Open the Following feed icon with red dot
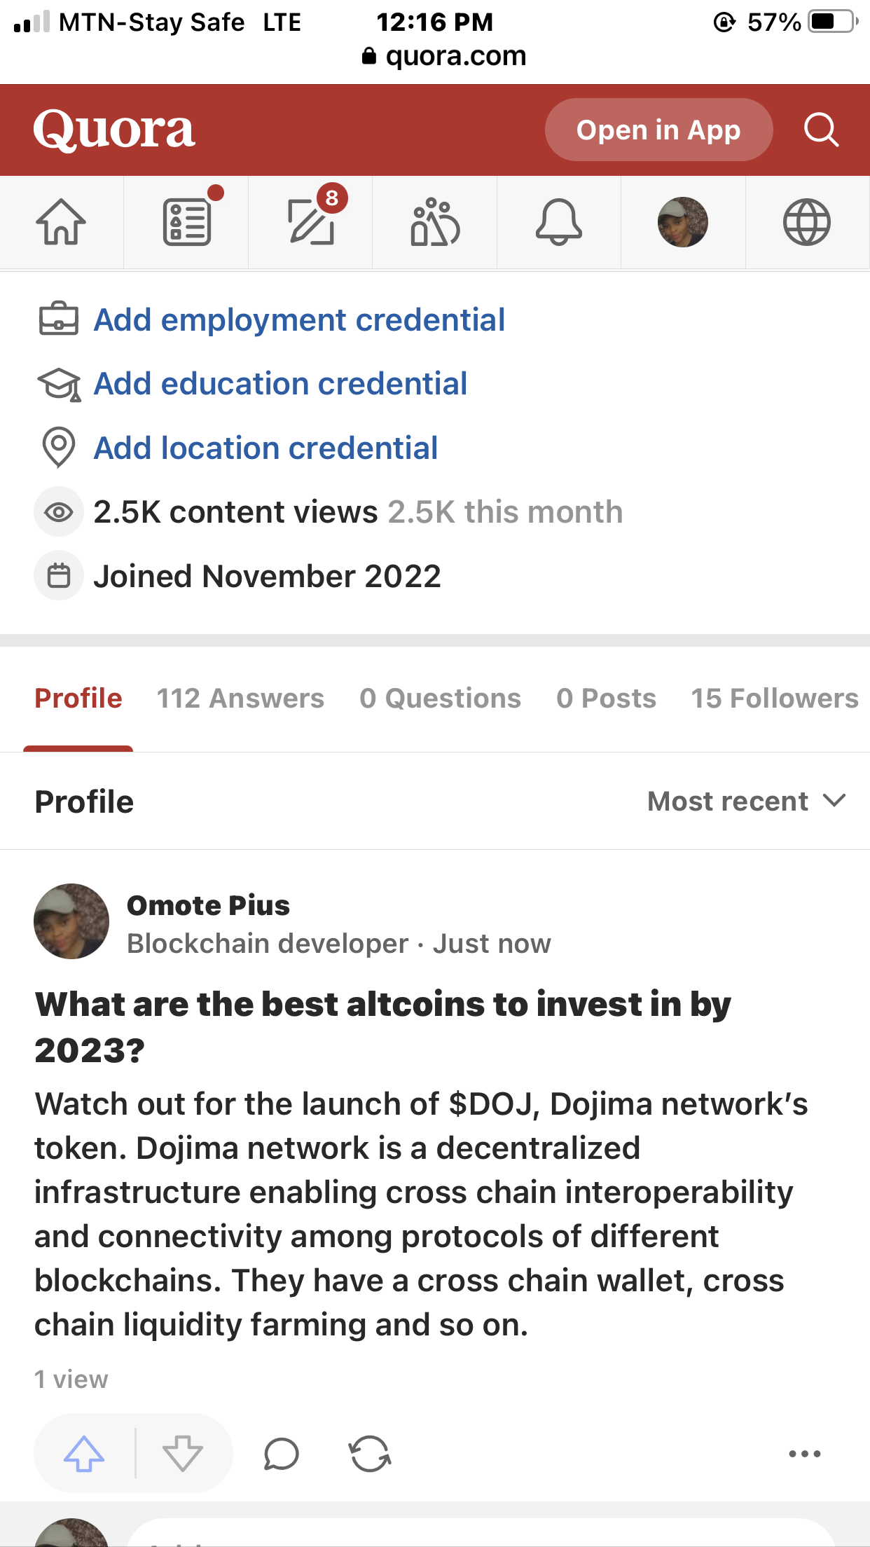870x1547 pixels. point(186,222)
